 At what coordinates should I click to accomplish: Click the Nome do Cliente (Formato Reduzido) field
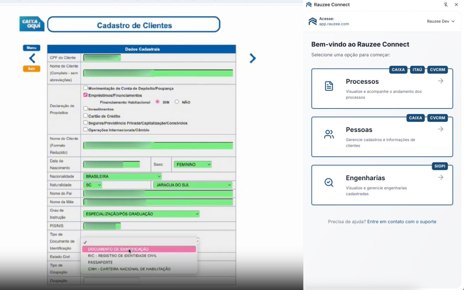pyautogui.click(x=158, y=145)
